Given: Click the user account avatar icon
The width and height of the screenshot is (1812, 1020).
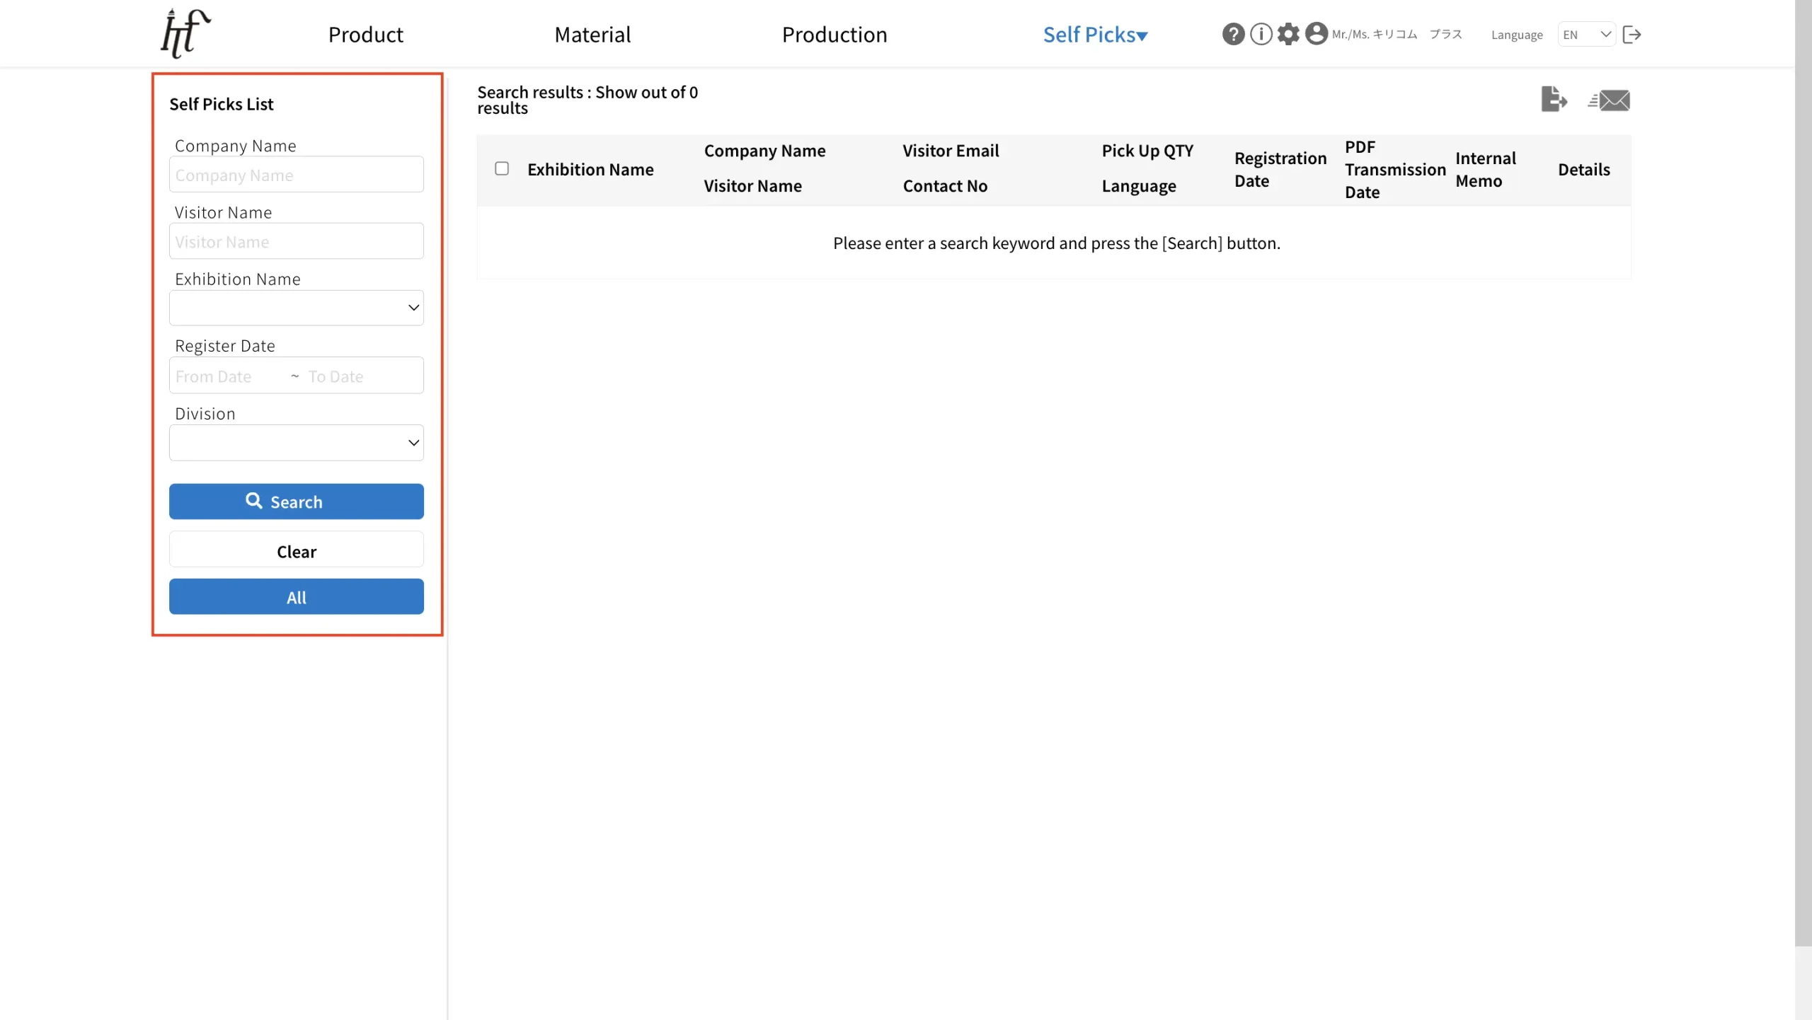Looking at the screenshot, I should 1316,34.
